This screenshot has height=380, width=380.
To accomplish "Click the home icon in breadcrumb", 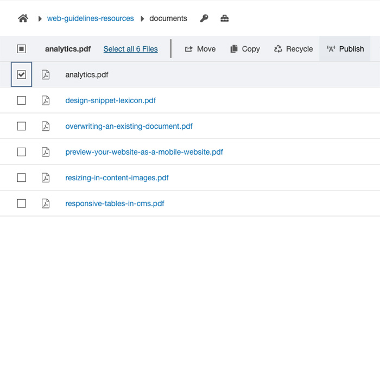I will tap(23, 18).
